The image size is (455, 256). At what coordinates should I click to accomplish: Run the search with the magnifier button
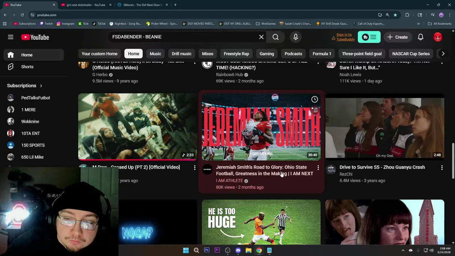(275, 37)
